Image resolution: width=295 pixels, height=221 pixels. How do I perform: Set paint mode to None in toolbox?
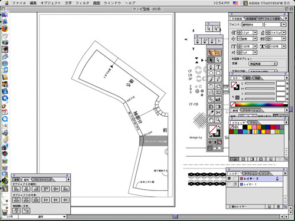(219, 142)
